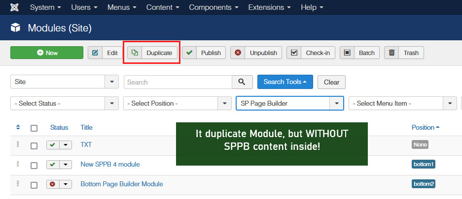Click into the Search text field
This screenshot has height=199, width=462.
pyautogui.click(x=178, y=82)
